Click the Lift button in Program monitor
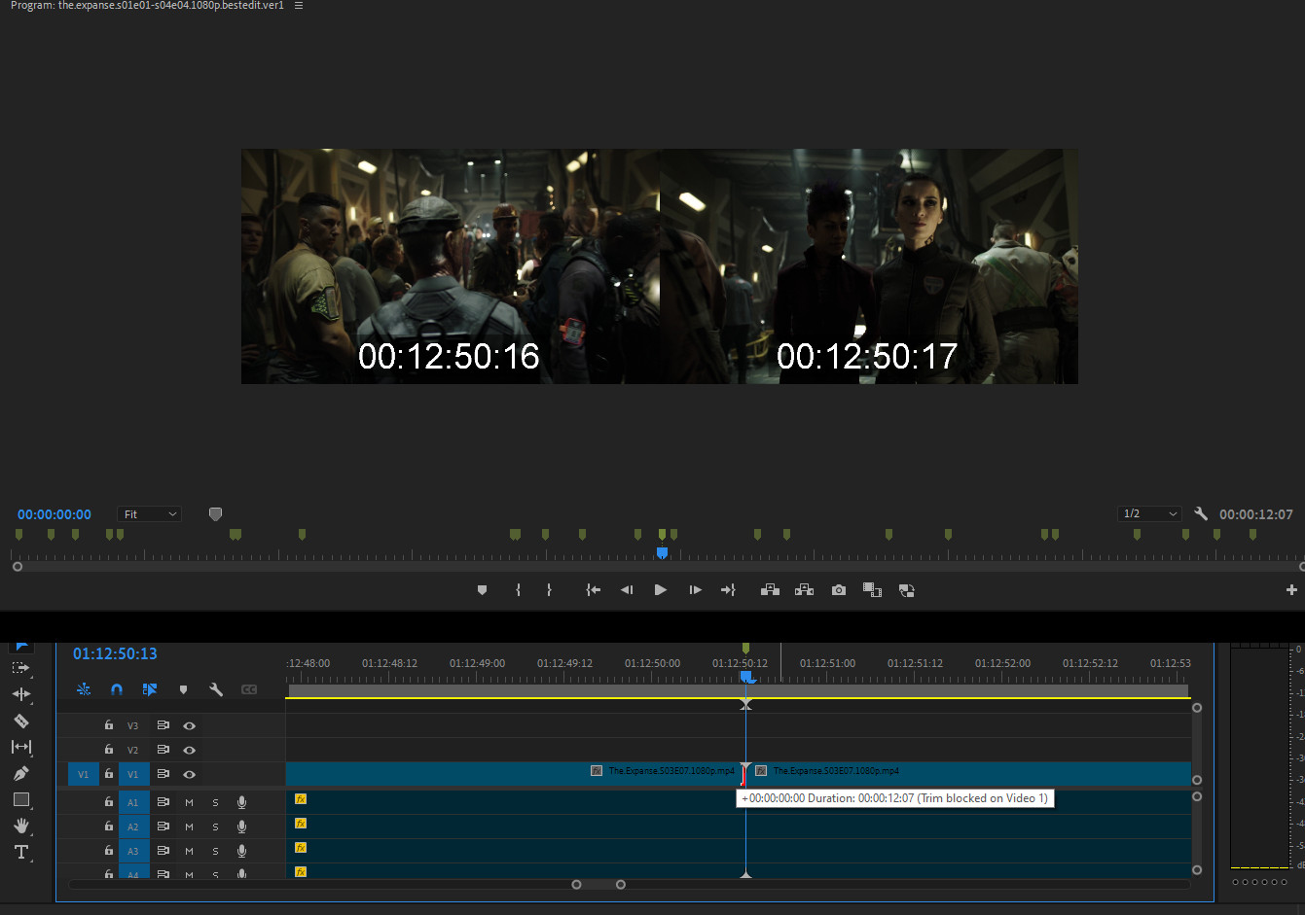 tap(770, 590)
